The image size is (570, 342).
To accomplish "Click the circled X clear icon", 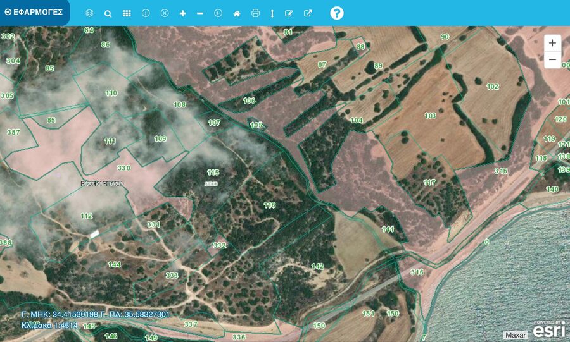I will (x=165, y=13).
